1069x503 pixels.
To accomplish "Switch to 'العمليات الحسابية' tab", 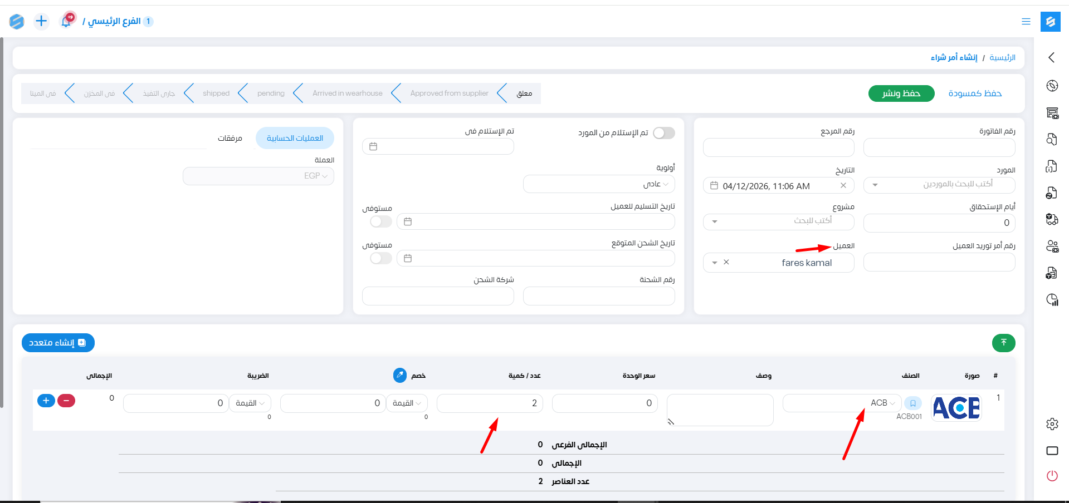I will 295,138.
